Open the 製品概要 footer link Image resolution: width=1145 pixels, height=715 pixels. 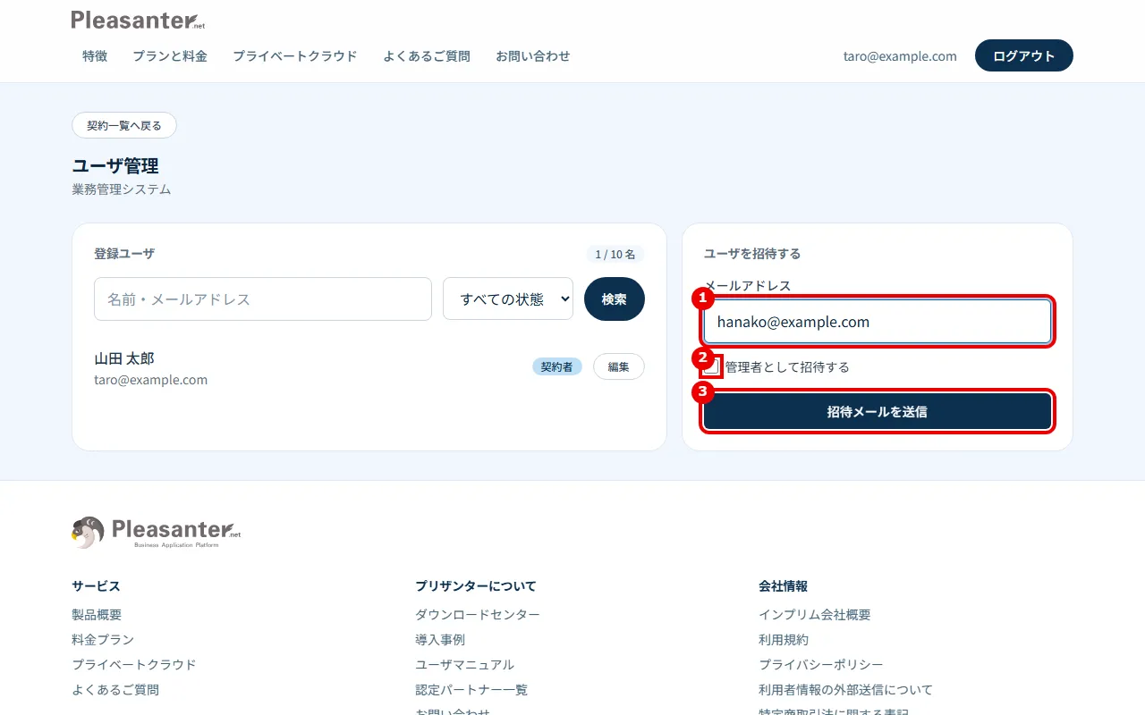tap(97, 615)
